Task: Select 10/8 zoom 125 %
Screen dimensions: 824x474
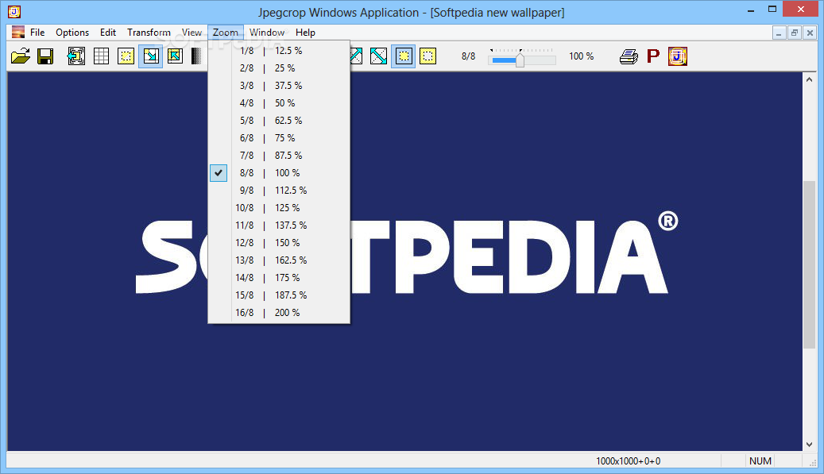Action: click(x=279, y=207)
